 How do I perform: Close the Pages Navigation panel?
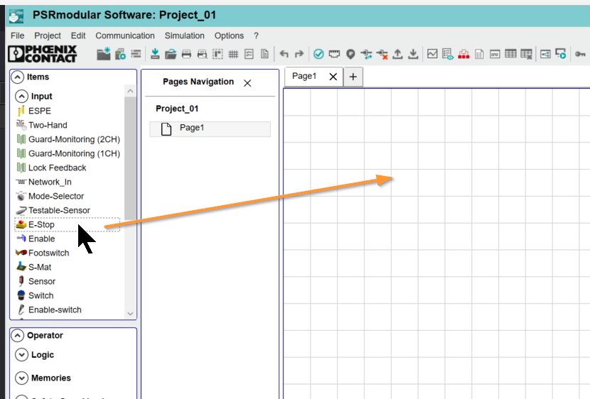(x=247, y=83)
